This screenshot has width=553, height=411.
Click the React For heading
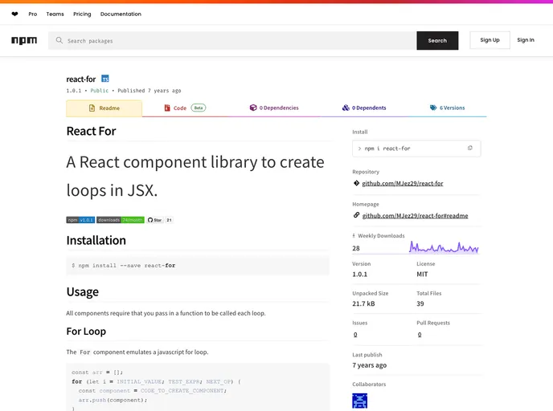(x=91, y=131)
